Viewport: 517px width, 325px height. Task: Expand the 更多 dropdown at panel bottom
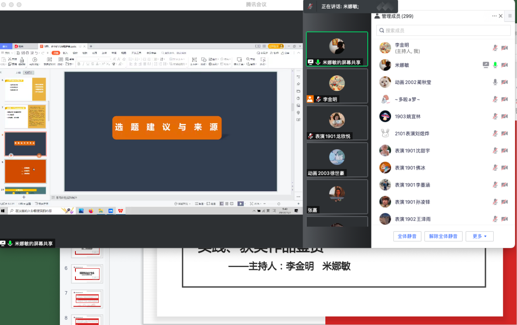point(479,236)
